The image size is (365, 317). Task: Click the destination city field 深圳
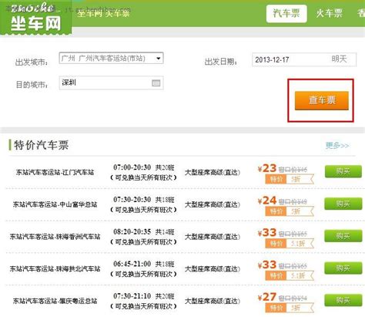(x=111, y=83)
